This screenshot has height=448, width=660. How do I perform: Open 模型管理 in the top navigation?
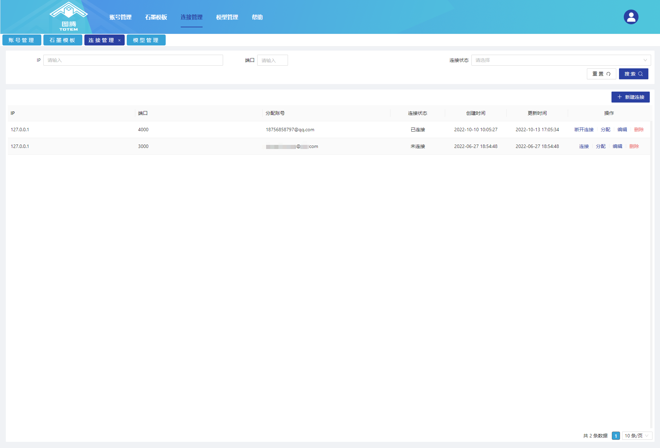[227, 17]
